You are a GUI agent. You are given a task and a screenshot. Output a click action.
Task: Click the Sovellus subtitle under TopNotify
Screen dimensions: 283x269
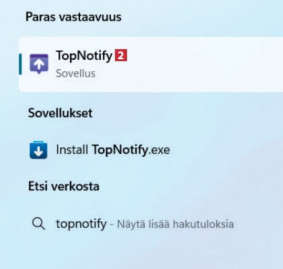(76, 73)
